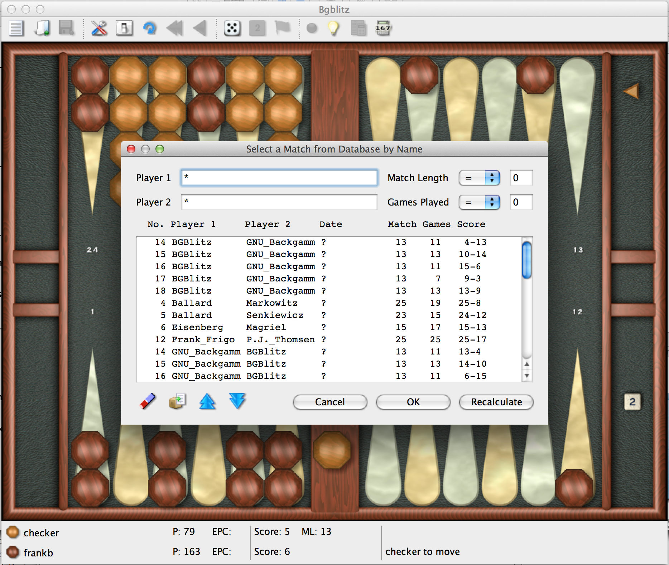Viewport: 669px width, 565px height.
Task: Select the Eisenberg vs Magriel match
Action: [x=329, y=328]
